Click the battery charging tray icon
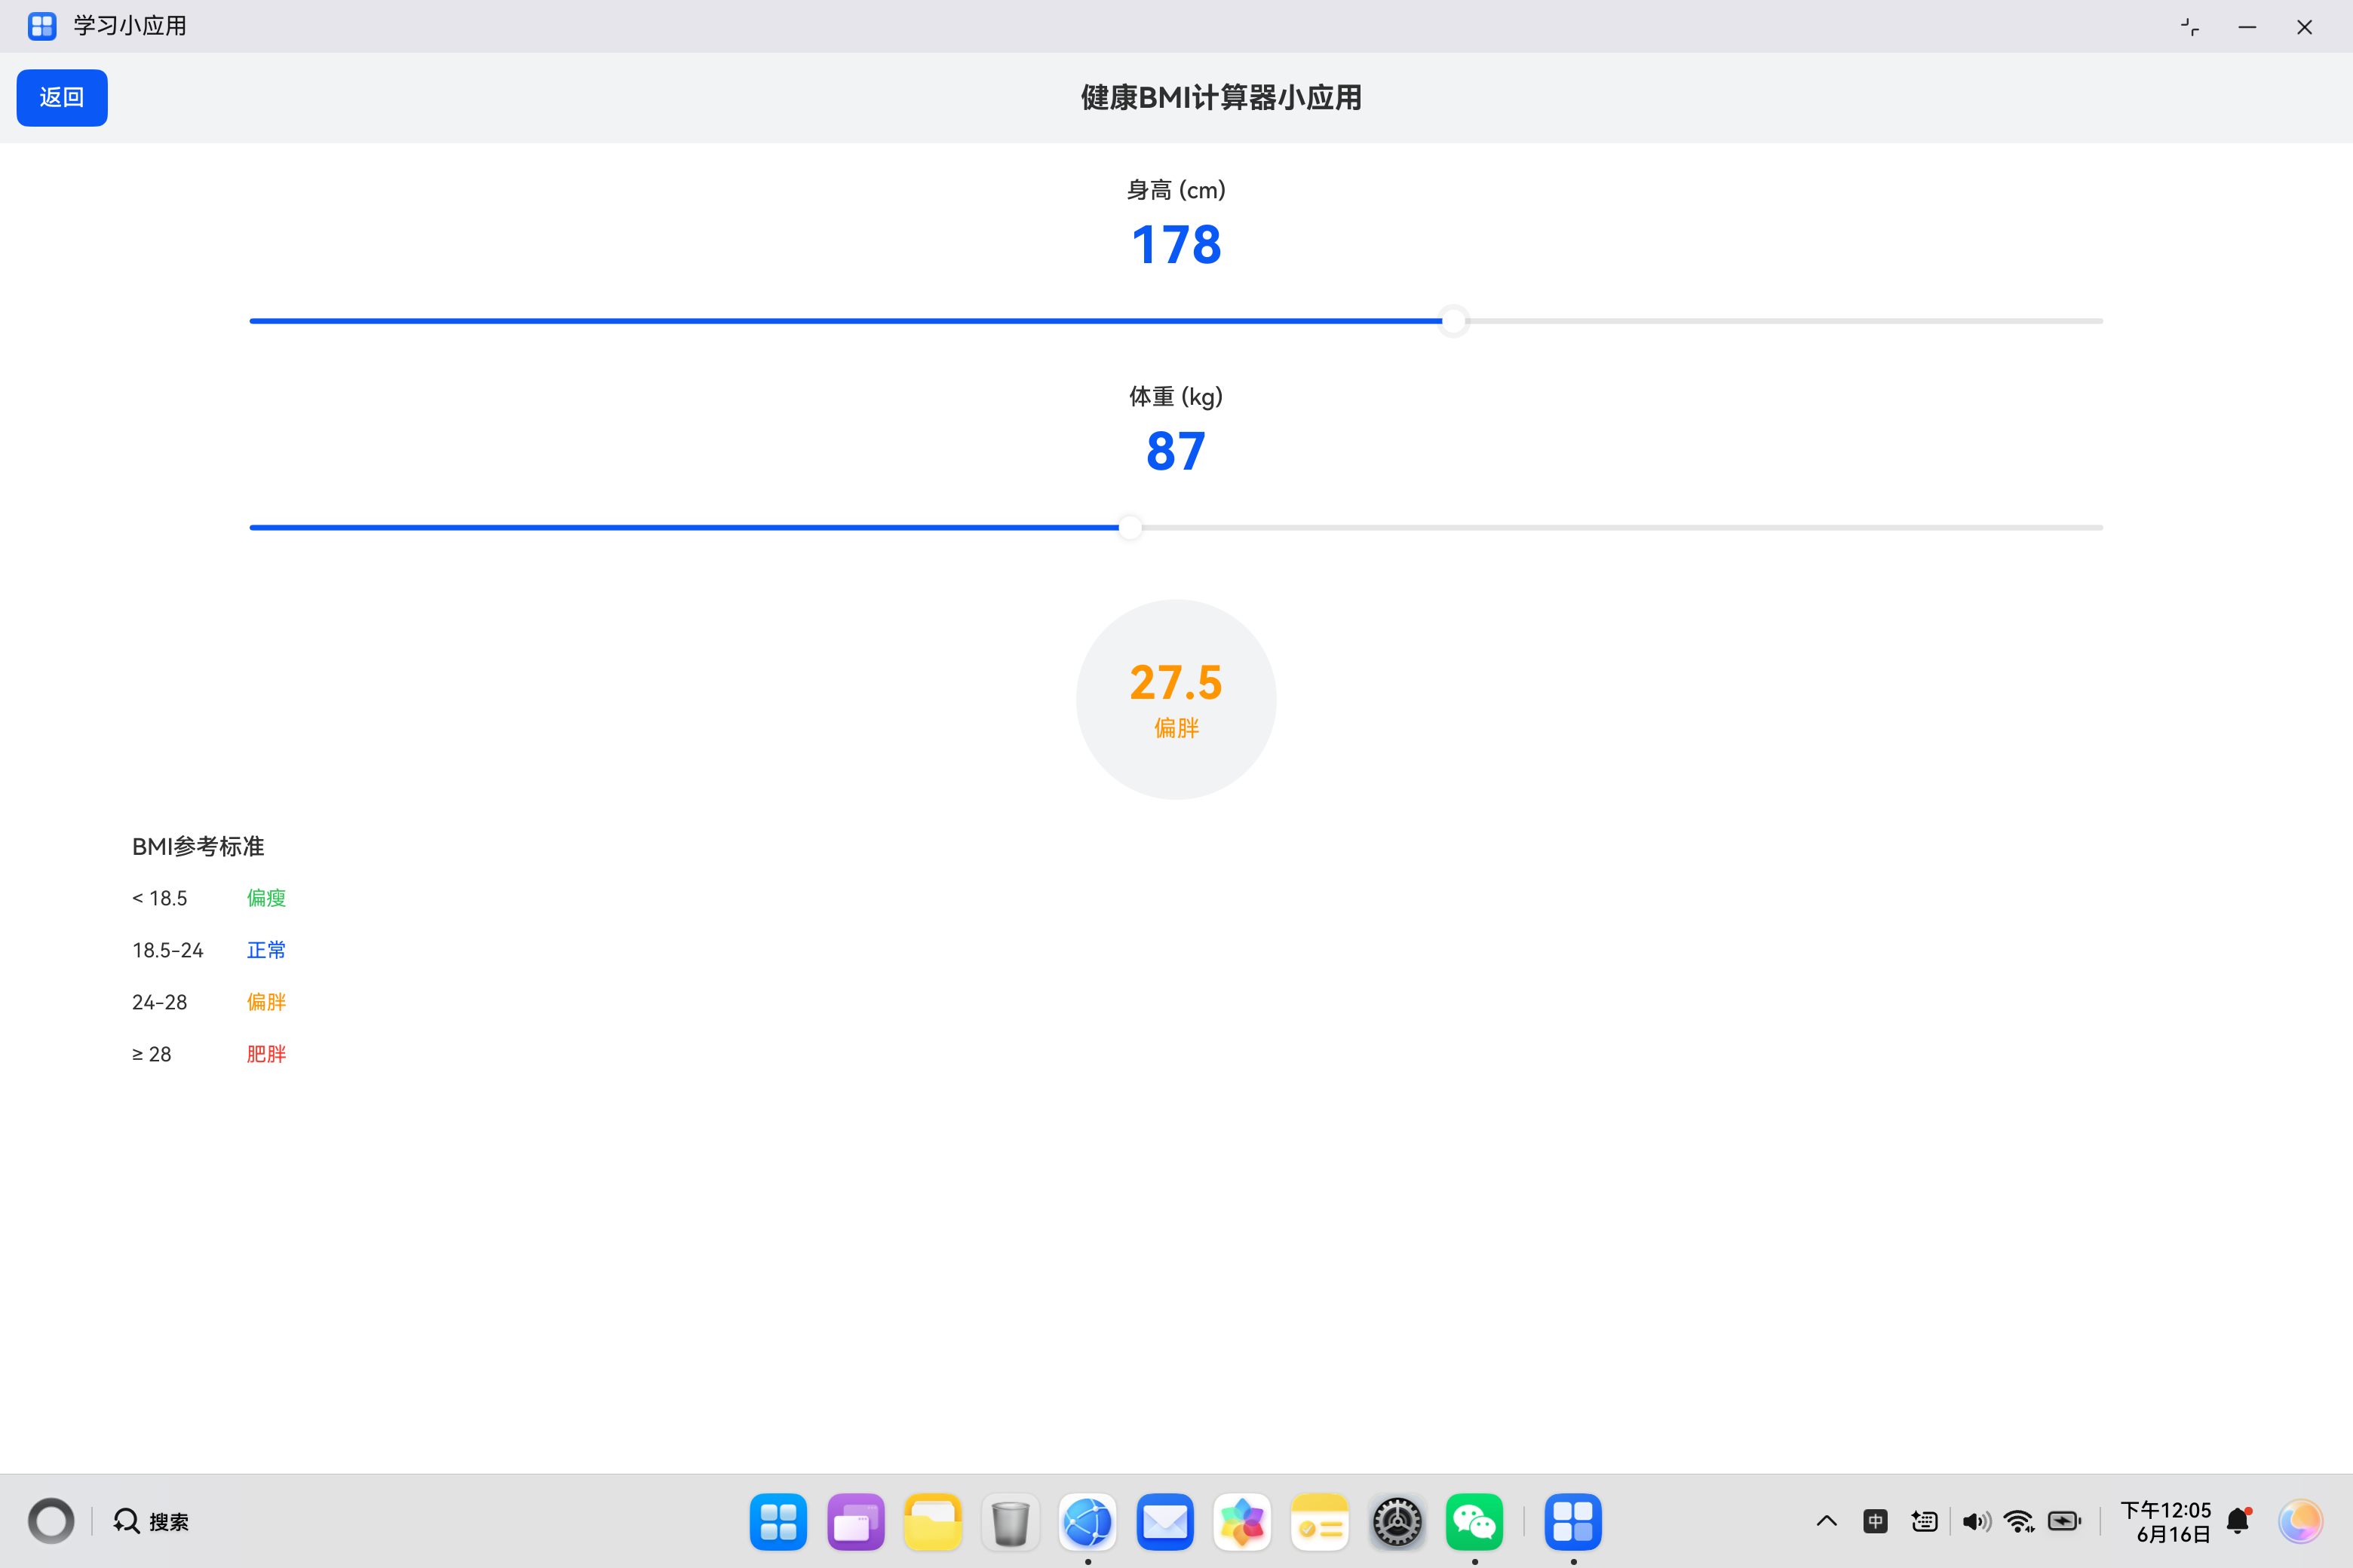Image resolution: width=2353 pixels, height=1568 pixels. point(2065,1521)
